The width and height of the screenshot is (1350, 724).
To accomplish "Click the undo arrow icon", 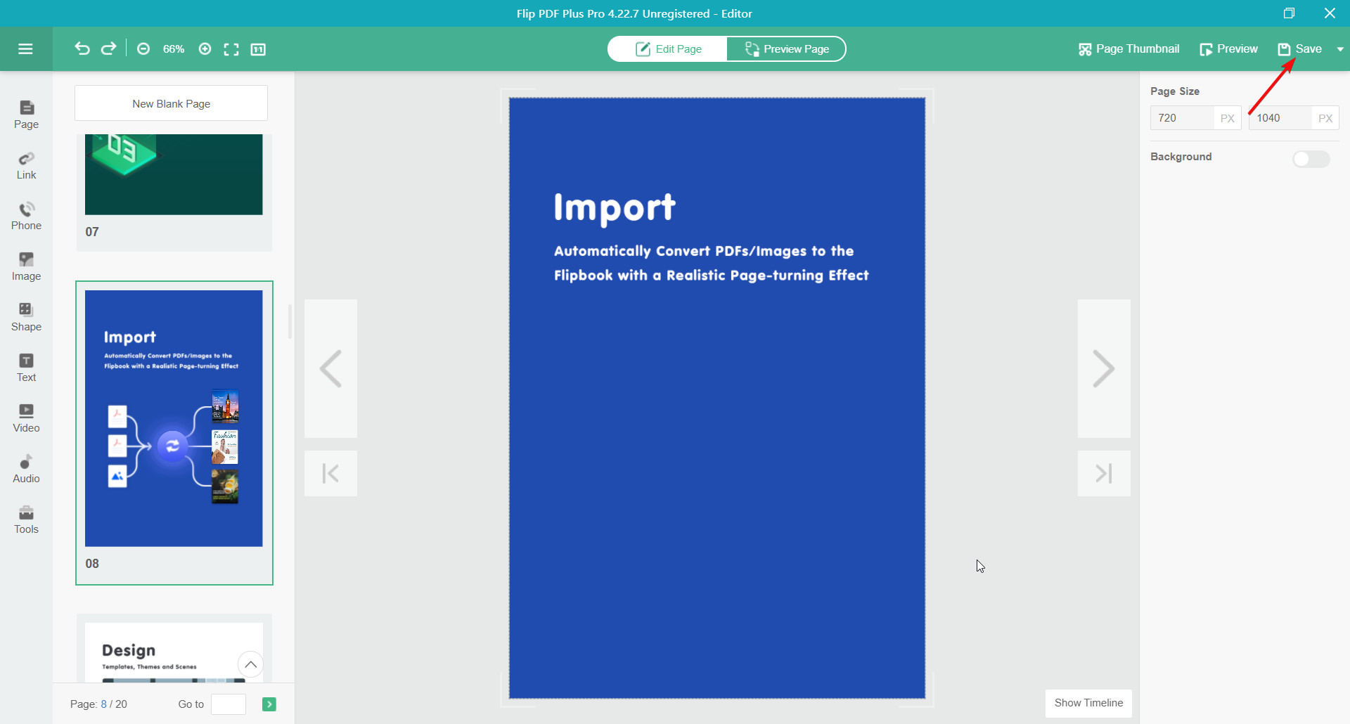I will coord(82,49).
